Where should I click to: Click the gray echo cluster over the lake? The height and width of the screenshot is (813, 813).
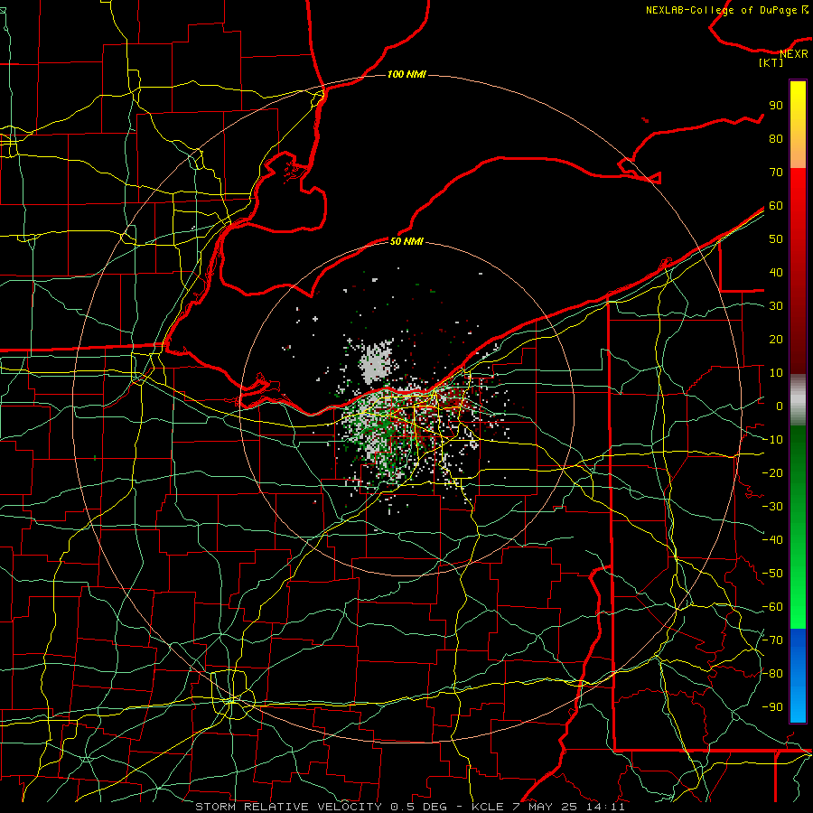click(377, 360)
